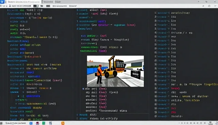This screenshot has width=218, height=125.
Task: Toggle the dark pill-shaped switch in the toolbar
Action: click(35, 6)
